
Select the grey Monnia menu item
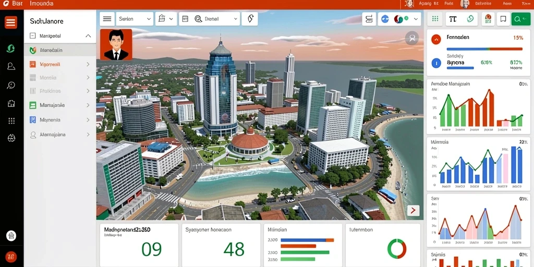(60, 78)
